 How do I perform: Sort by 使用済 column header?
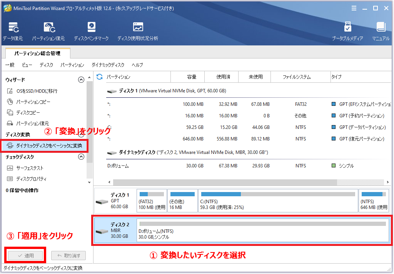[222, 77]
